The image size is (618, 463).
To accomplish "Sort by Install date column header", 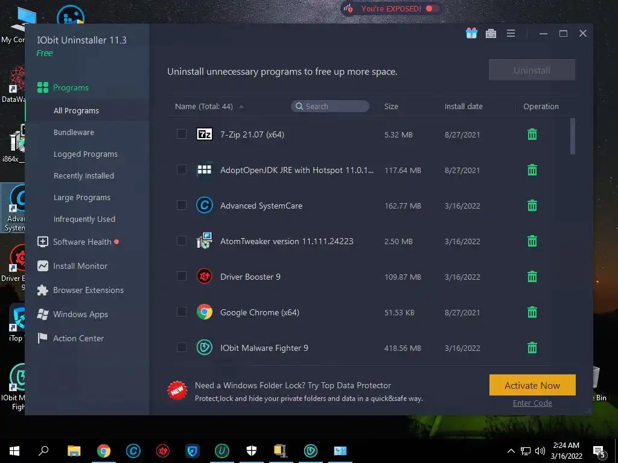I will pyautogui.click(x=463, y=106).
